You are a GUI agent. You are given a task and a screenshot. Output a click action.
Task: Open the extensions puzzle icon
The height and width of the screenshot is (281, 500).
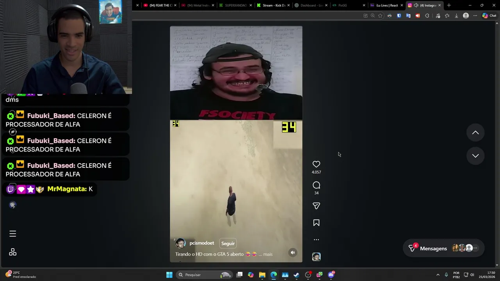click(427, 16)
